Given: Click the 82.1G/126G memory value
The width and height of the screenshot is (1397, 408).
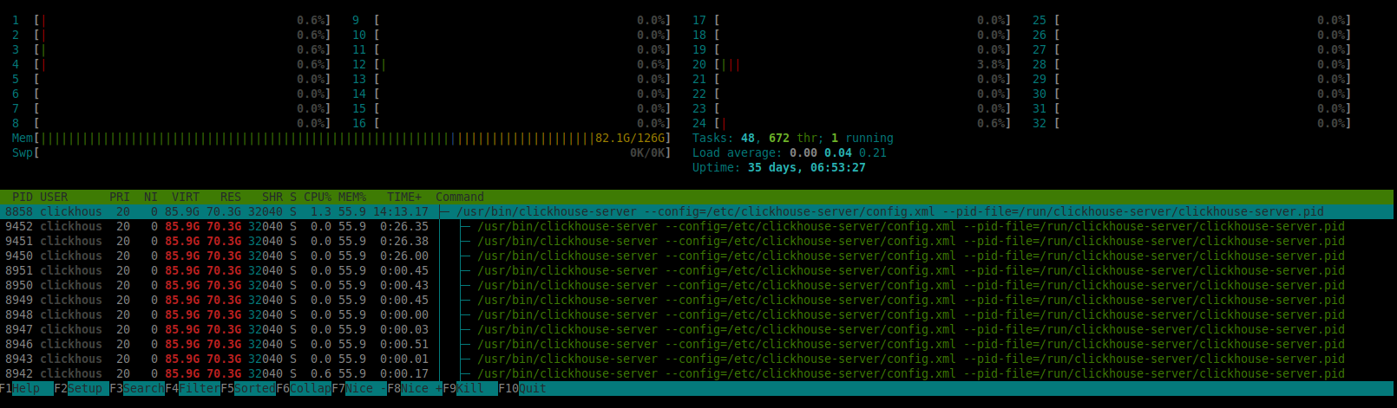Looking at the screenshot, I should 630,138.
